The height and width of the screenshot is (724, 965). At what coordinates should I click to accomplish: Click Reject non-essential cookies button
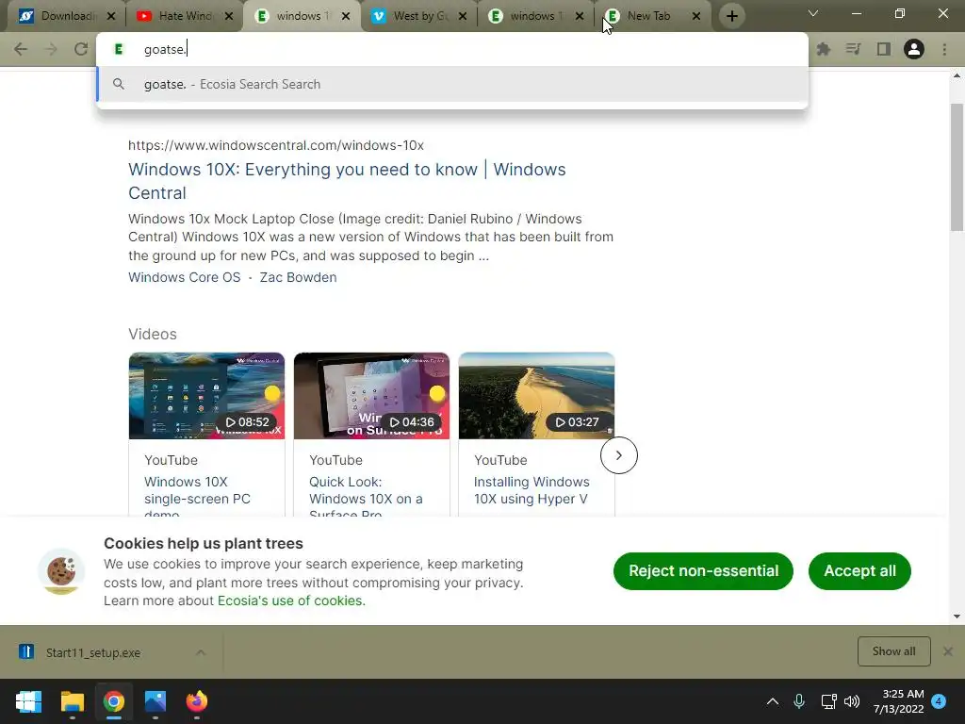(703, 571)
